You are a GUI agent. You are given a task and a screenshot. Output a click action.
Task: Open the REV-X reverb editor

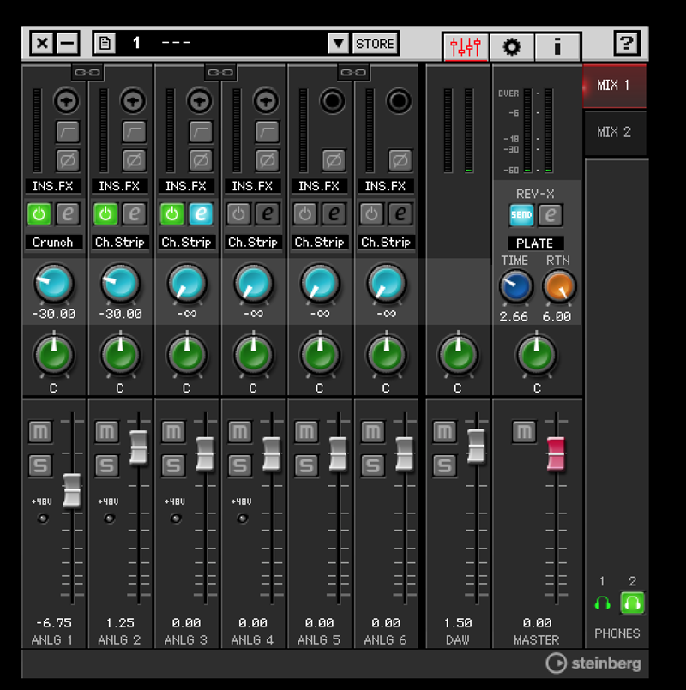coord(551,215)
